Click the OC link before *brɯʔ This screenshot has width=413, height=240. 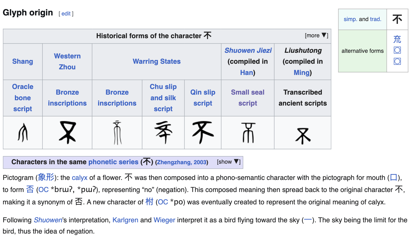(44, 190)
